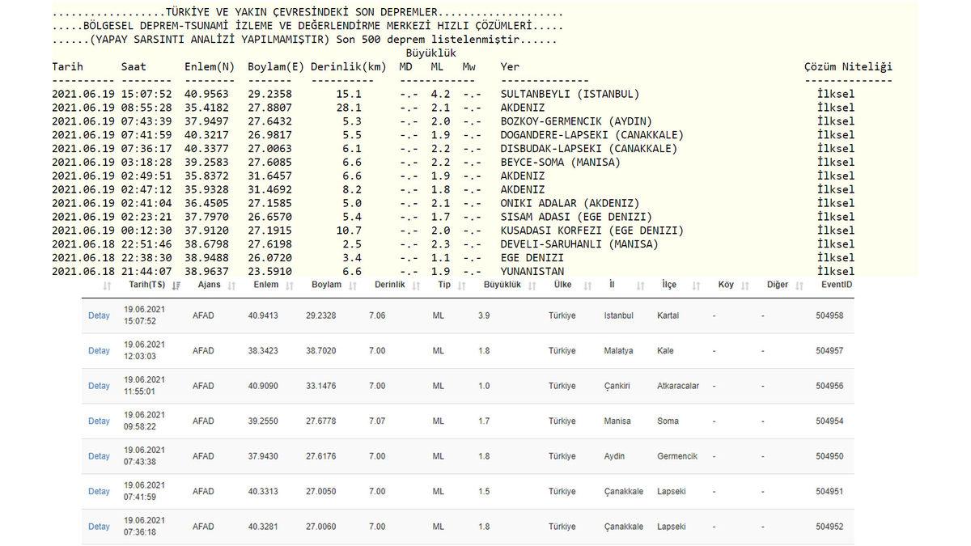Click the sort arrows beside Tip column

[x=463, y=286]
